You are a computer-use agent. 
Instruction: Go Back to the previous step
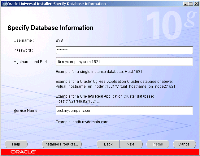click(108, 144)
